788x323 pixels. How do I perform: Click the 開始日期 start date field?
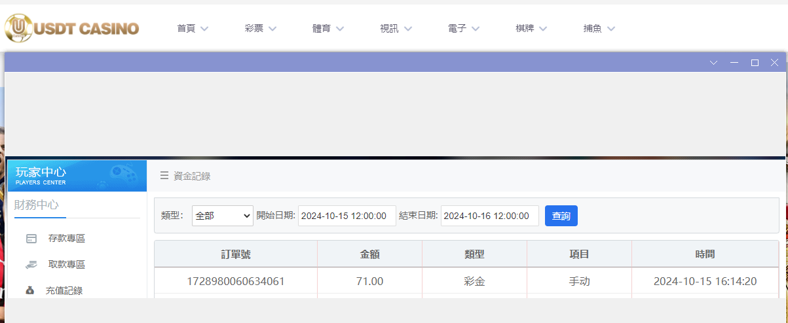(x=347, y=216)
